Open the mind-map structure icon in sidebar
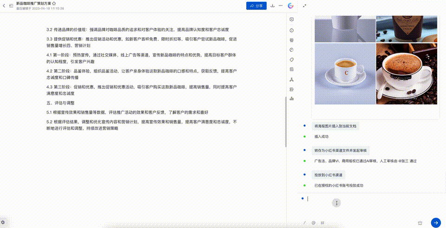The width and height of the screenshot is (446, 228). 291,79
